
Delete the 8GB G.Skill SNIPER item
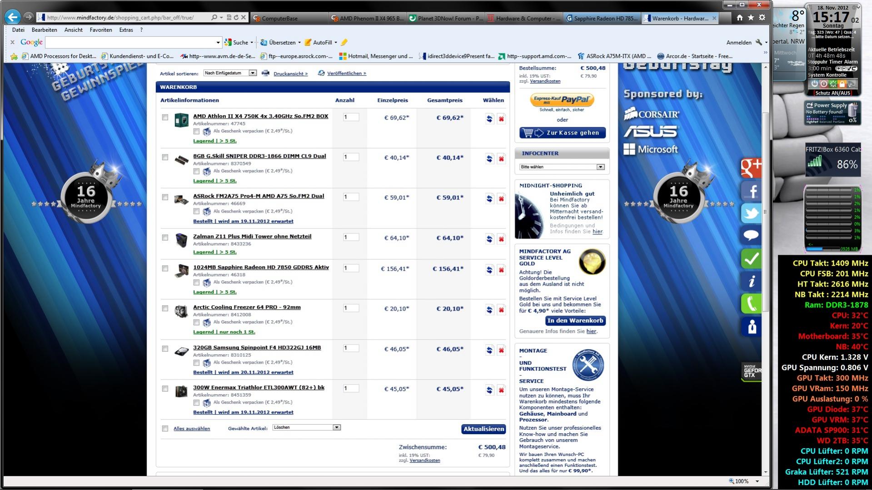501,159
